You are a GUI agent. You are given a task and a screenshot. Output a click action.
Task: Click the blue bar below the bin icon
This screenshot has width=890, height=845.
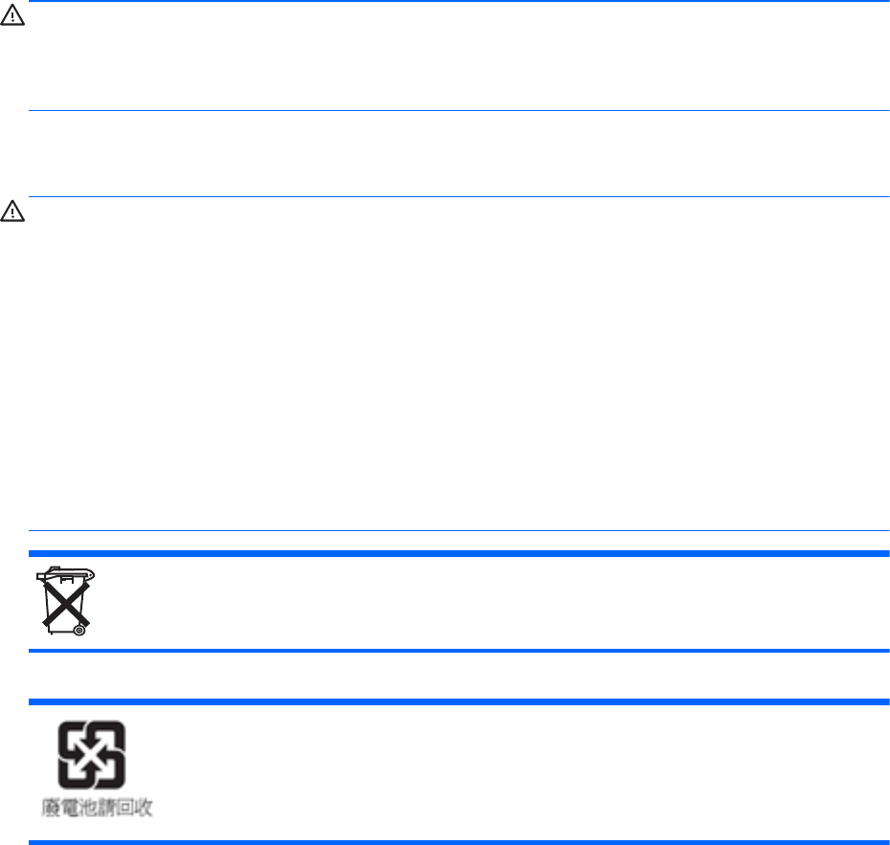(x=459, y=651)
